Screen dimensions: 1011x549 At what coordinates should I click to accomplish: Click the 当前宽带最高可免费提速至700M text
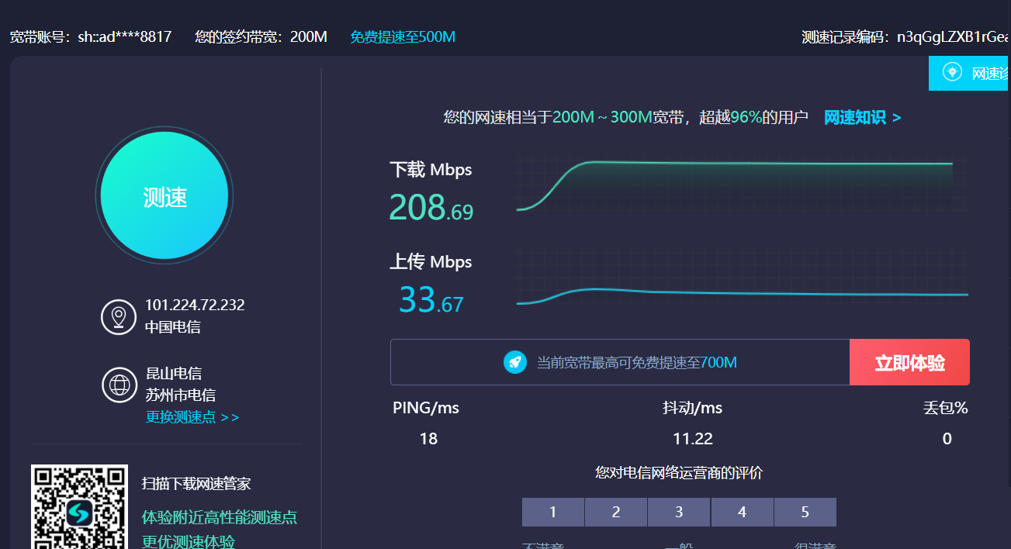(x=637, y=362)
